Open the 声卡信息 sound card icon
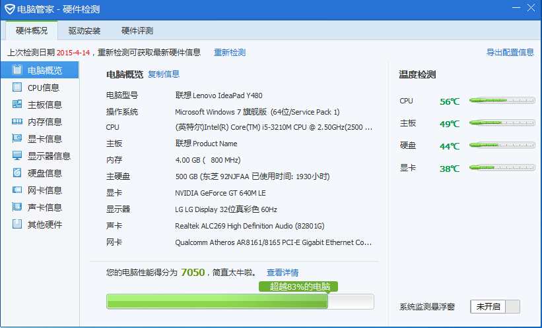The height and width of the screenshot is (328, 542). click(17, 207)
